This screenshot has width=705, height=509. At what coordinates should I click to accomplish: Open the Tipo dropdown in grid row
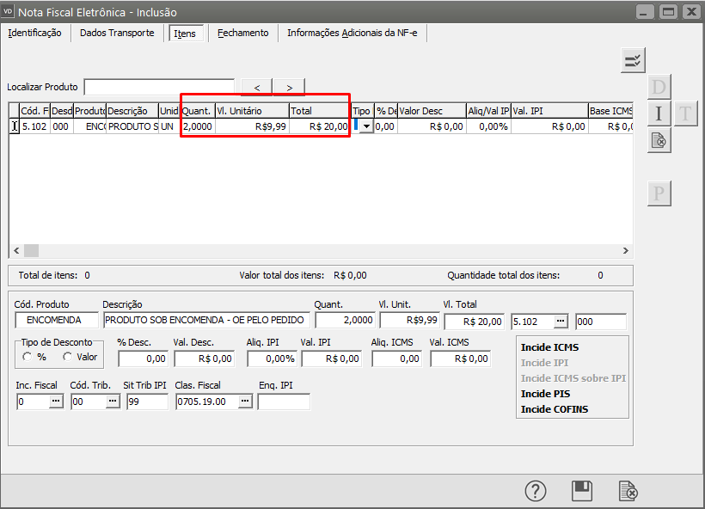[x=367, y=126]
